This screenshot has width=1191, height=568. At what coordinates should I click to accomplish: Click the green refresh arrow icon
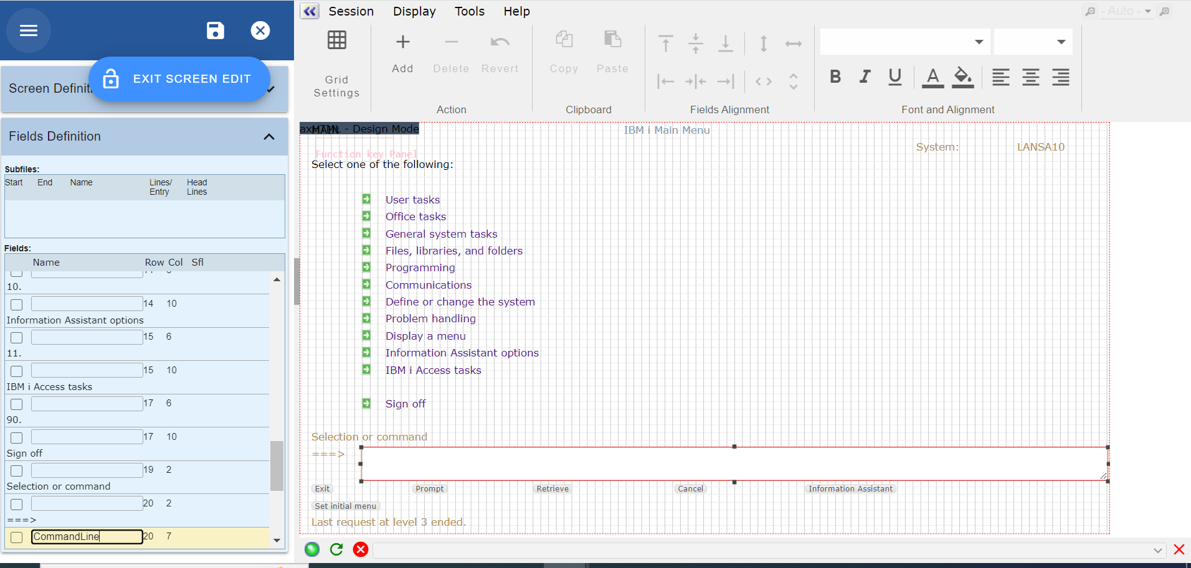coord(336,549)
